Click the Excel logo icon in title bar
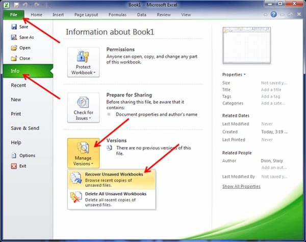306x242 pixels. pos(7,5)
